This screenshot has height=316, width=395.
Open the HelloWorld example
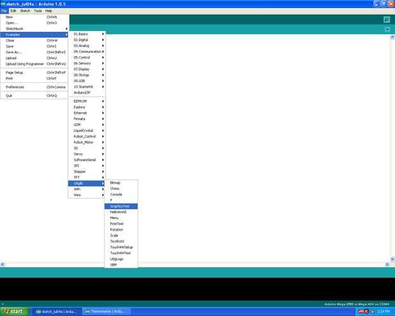point(121,212)
